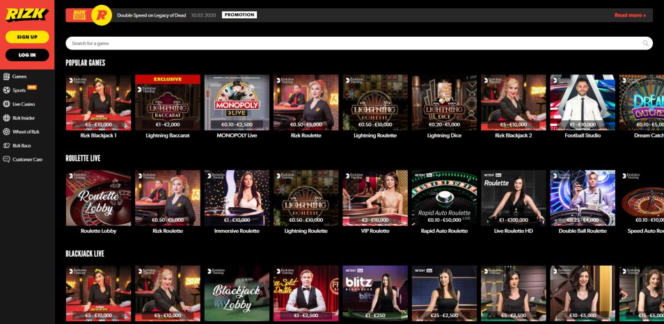Open the Blackjack Lobby thumbnail

[x=237, y=293]
